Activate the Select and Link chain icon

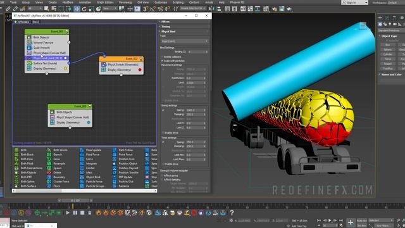[8, 9]
